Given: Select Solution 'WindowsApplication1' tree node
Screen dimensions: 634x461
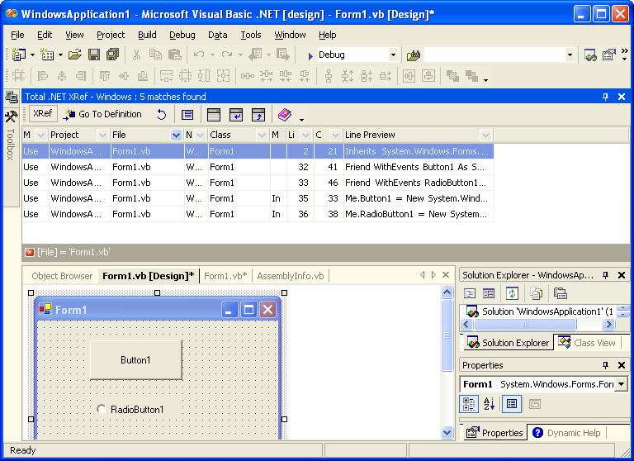Looking at the screenshot, I should pos(542,311).
